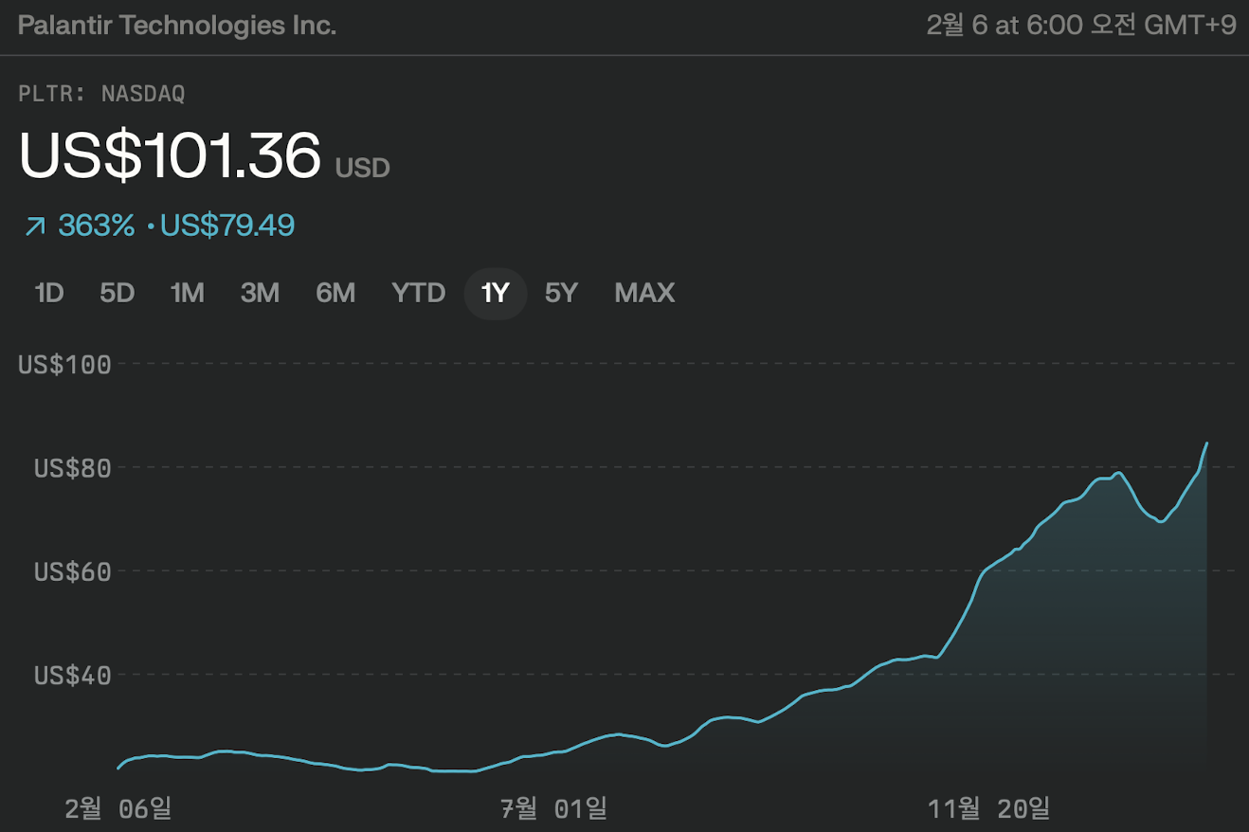
Task: Click the 363% gain percentage
Action: pyautogui.click(x=96, y=226)
